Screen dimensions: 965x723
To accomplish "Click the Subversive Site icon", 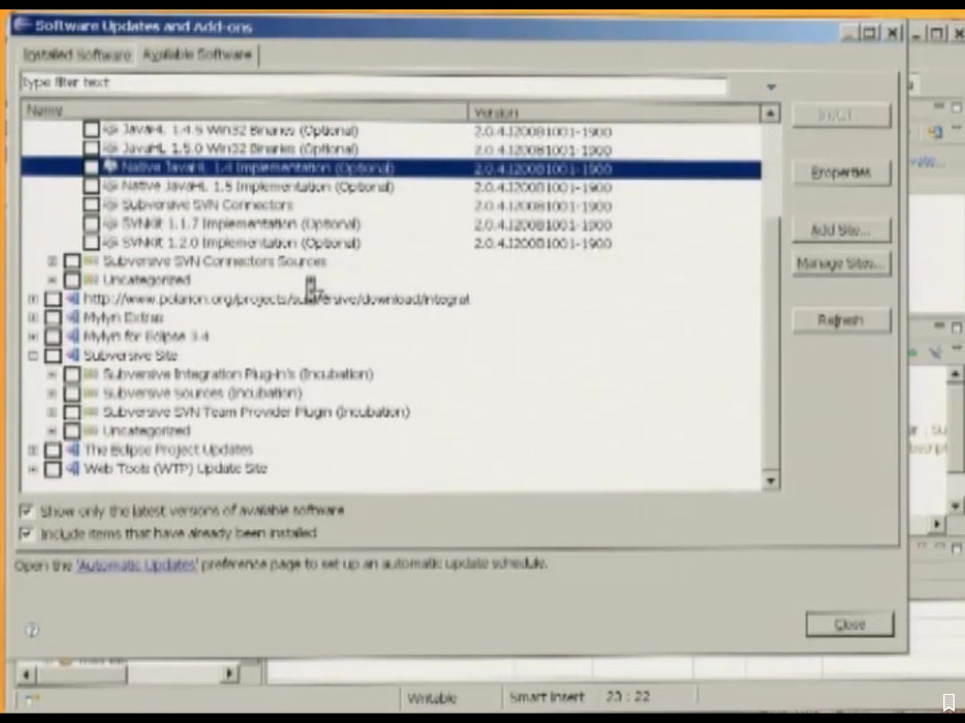I will [73, 355].
